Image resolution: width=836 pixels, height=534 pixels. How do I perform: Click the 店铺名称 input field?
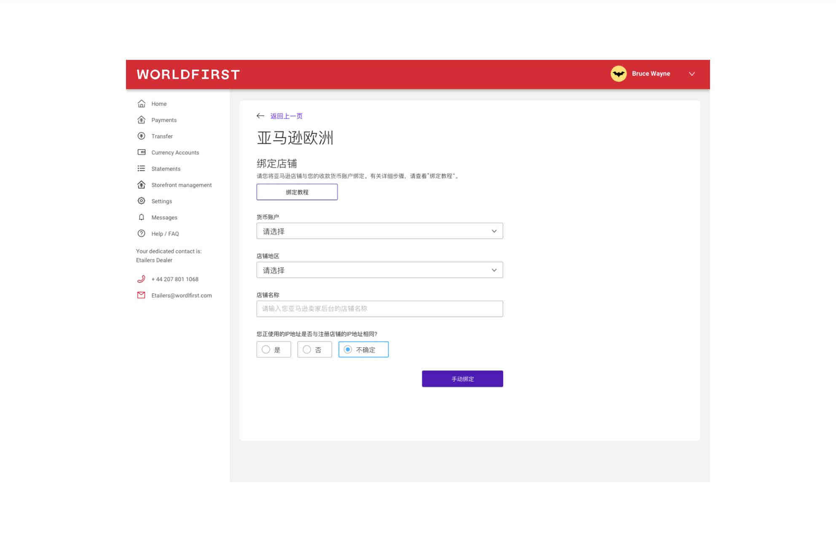pos(379,309)
